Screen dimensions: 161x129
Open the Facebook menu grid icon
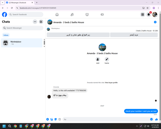click(x=143, y=15)
